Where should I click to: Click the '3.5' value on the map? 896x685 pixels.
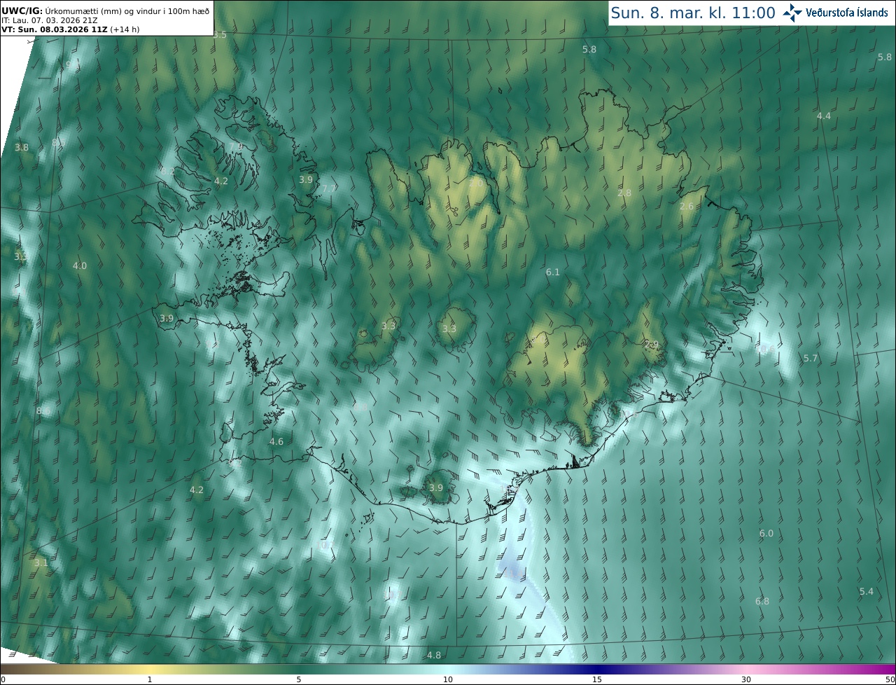pos(220,35)
